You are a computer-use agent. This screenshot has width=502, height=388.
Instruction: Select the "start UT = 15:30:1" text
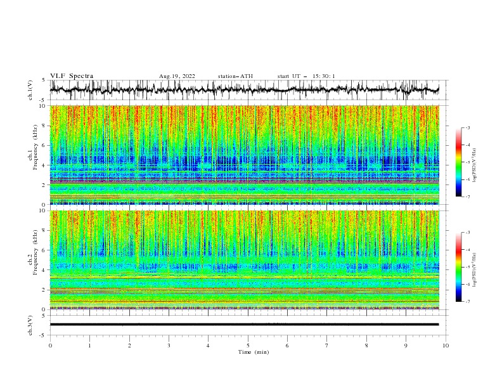(306, 76)
